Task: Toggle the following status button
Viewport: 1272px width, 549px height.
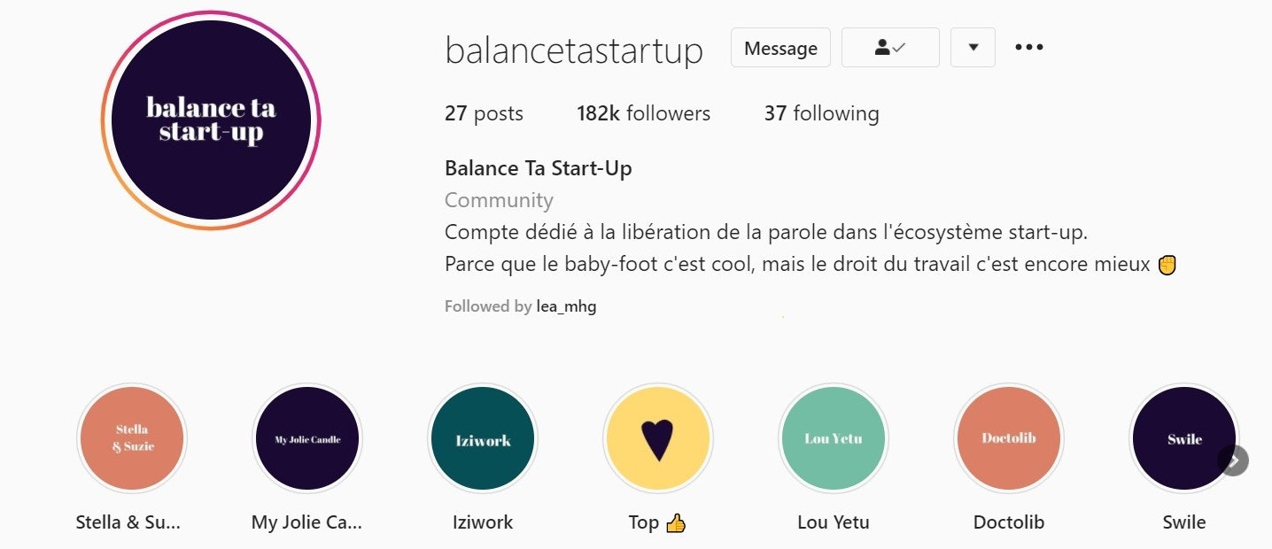Action: [889, 48]
